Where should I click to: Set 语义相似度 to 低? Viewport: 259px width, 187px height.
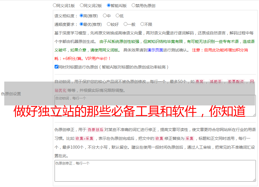pyautogui.click(x=118, y=16)
